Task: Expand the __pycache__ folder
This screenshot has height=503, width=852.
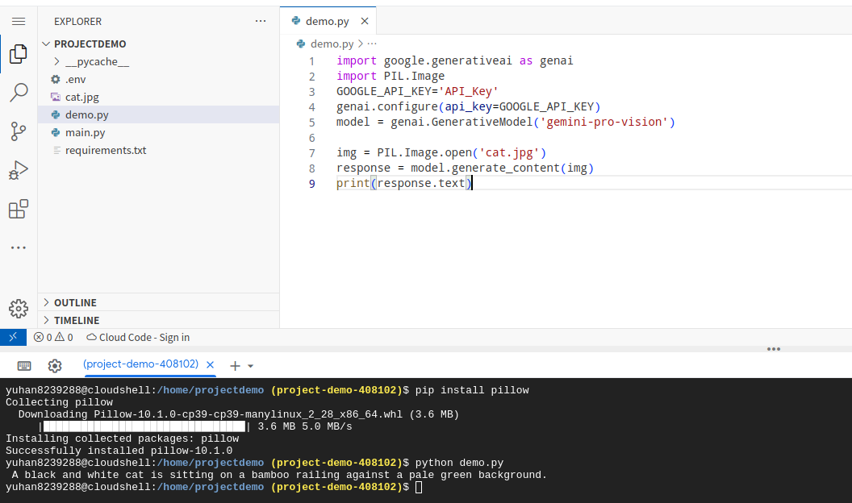Action: click(x=56, y=61)
